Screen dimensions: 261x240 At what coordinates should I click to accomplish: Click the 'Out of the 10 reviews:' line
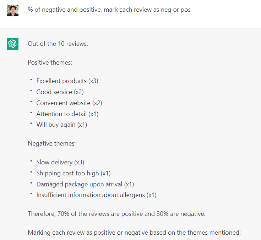[58, 44]
